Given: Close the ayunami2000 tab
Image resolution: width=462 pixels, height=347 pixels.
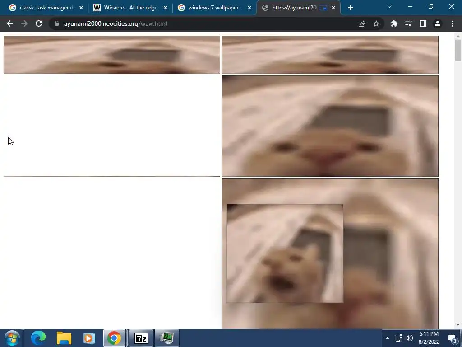Looking at the screenshot, I should [x=333, y=8].
